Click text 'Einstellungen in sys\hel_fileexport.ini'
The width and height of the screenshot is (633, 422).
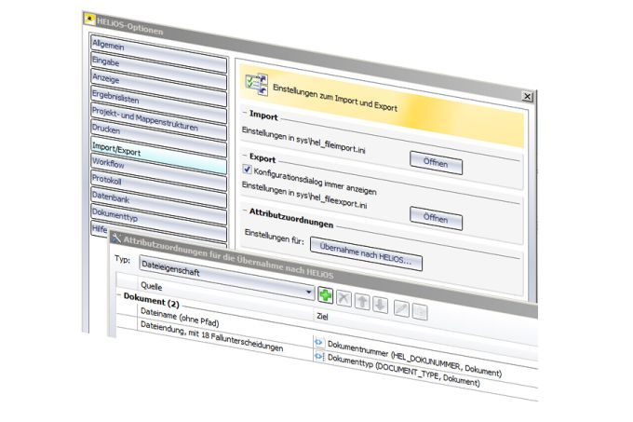[x=304, y=195]
